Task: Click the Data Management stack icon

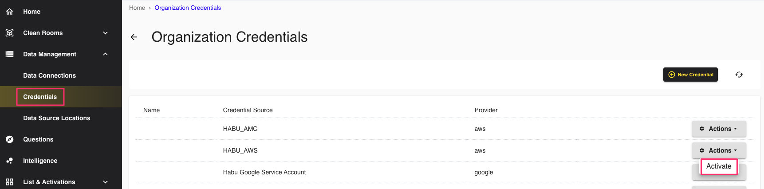Action: [9, 54]
